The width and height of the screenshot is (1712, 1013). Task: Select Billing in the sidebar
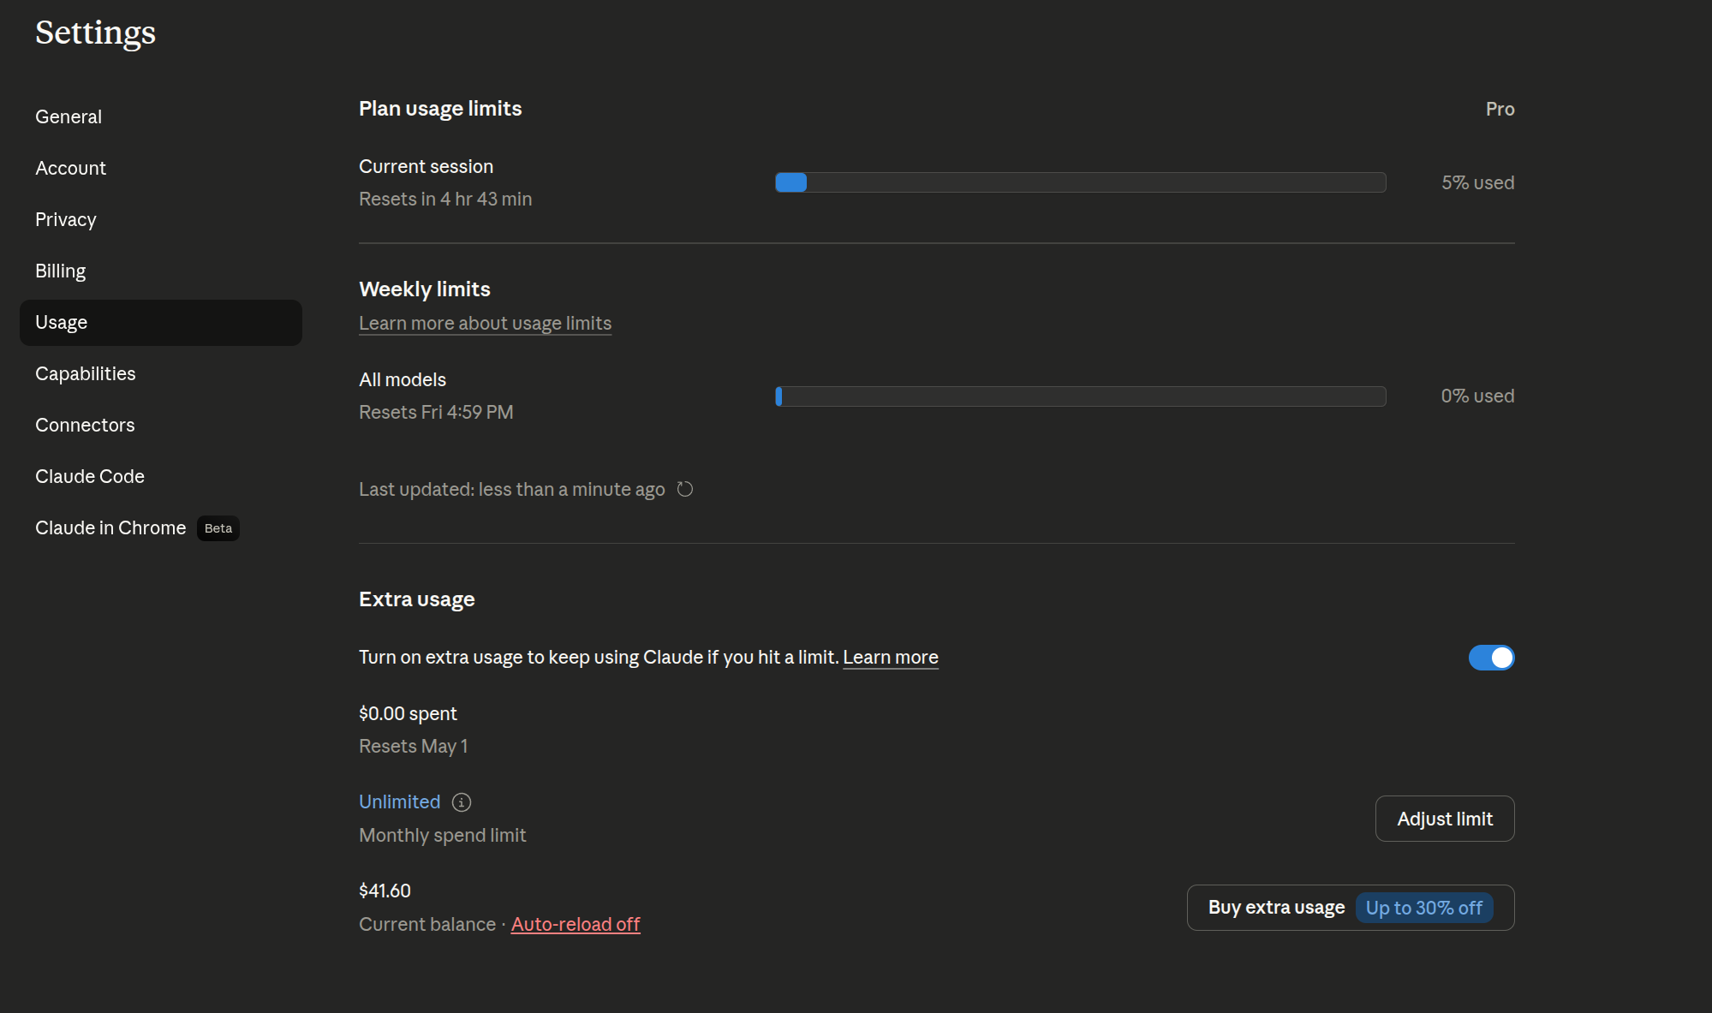click(61, 271)
